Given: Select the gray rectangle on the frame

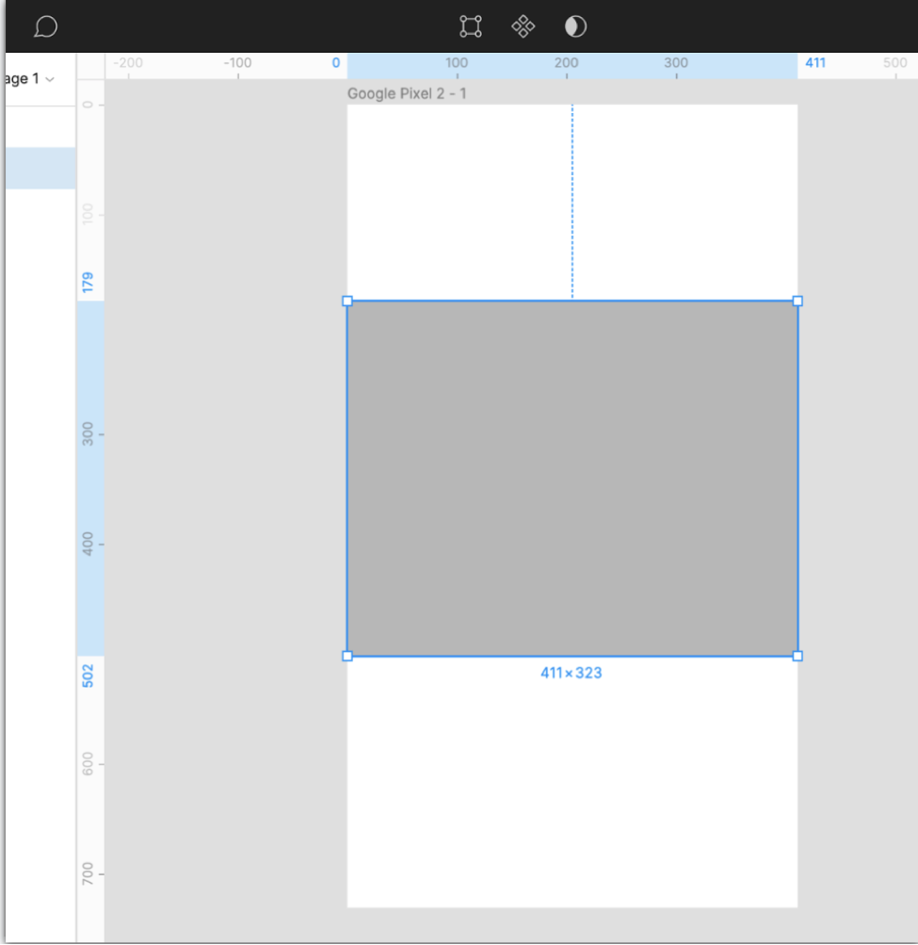Looking at the screenshot, I should click(x=572, y=479).
